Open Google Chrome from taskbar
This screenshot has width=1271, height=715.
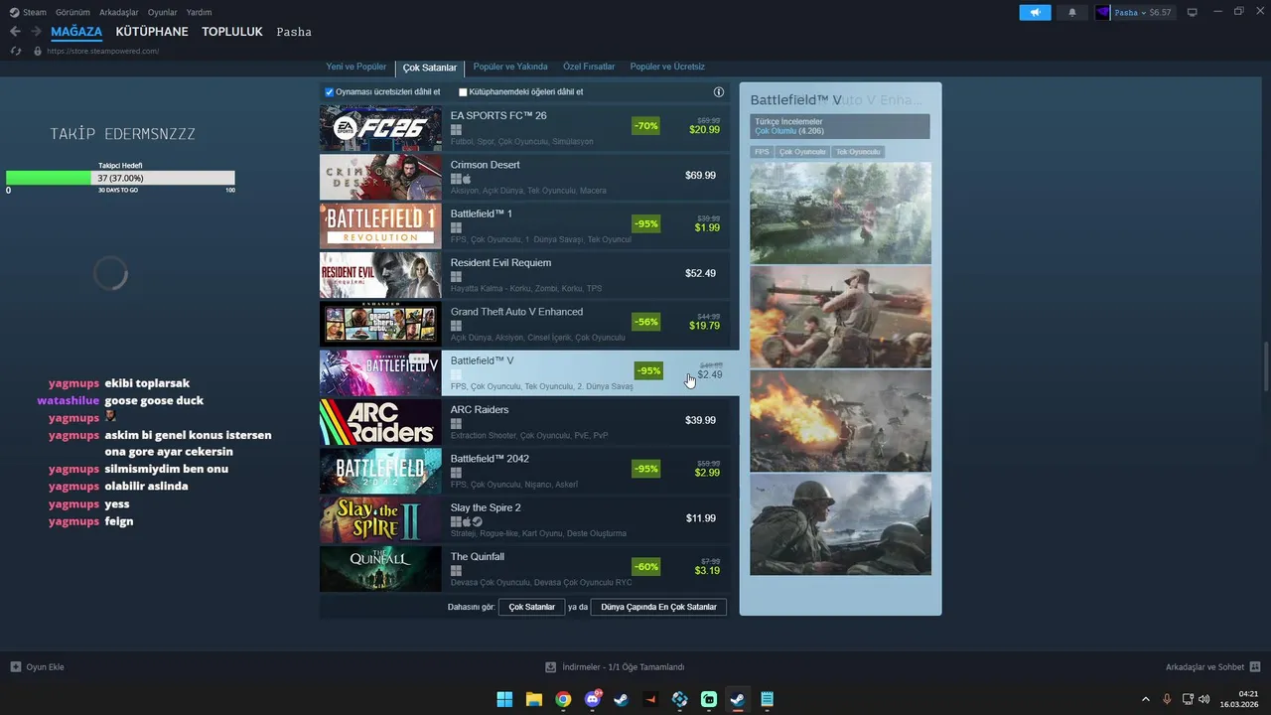point(563,699)
